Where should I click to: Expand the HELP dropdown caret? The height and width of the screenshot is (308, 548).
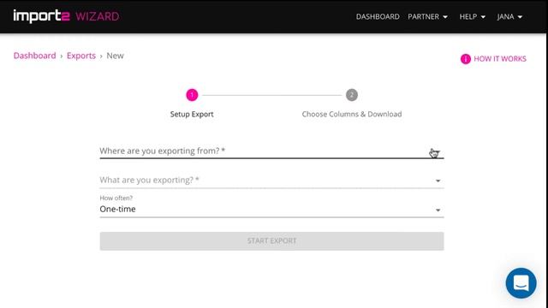[483, 17]
